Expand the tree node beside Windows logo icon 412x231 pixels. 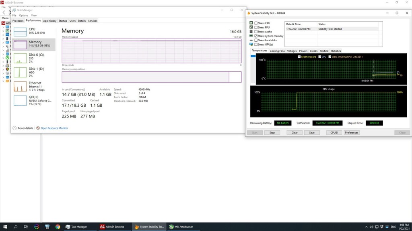(x=3, y=34)
